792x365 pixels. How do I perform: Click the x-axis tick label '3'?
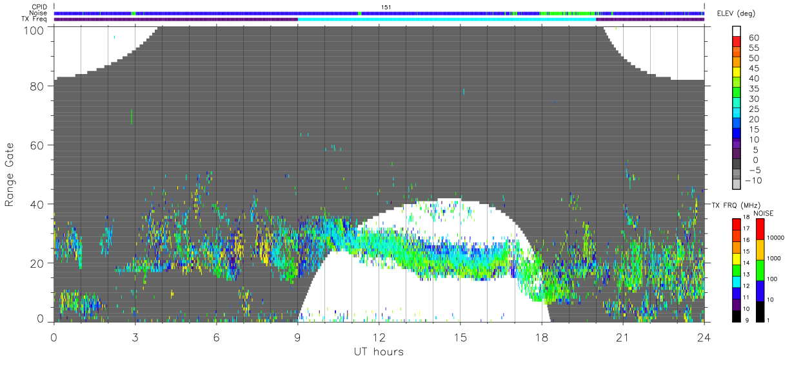point(135,337)
